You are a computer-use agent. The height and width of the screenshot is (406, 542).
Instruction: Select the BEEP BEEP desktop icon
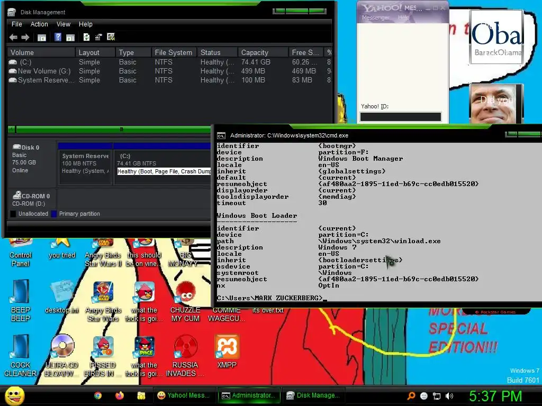(21, 300)
